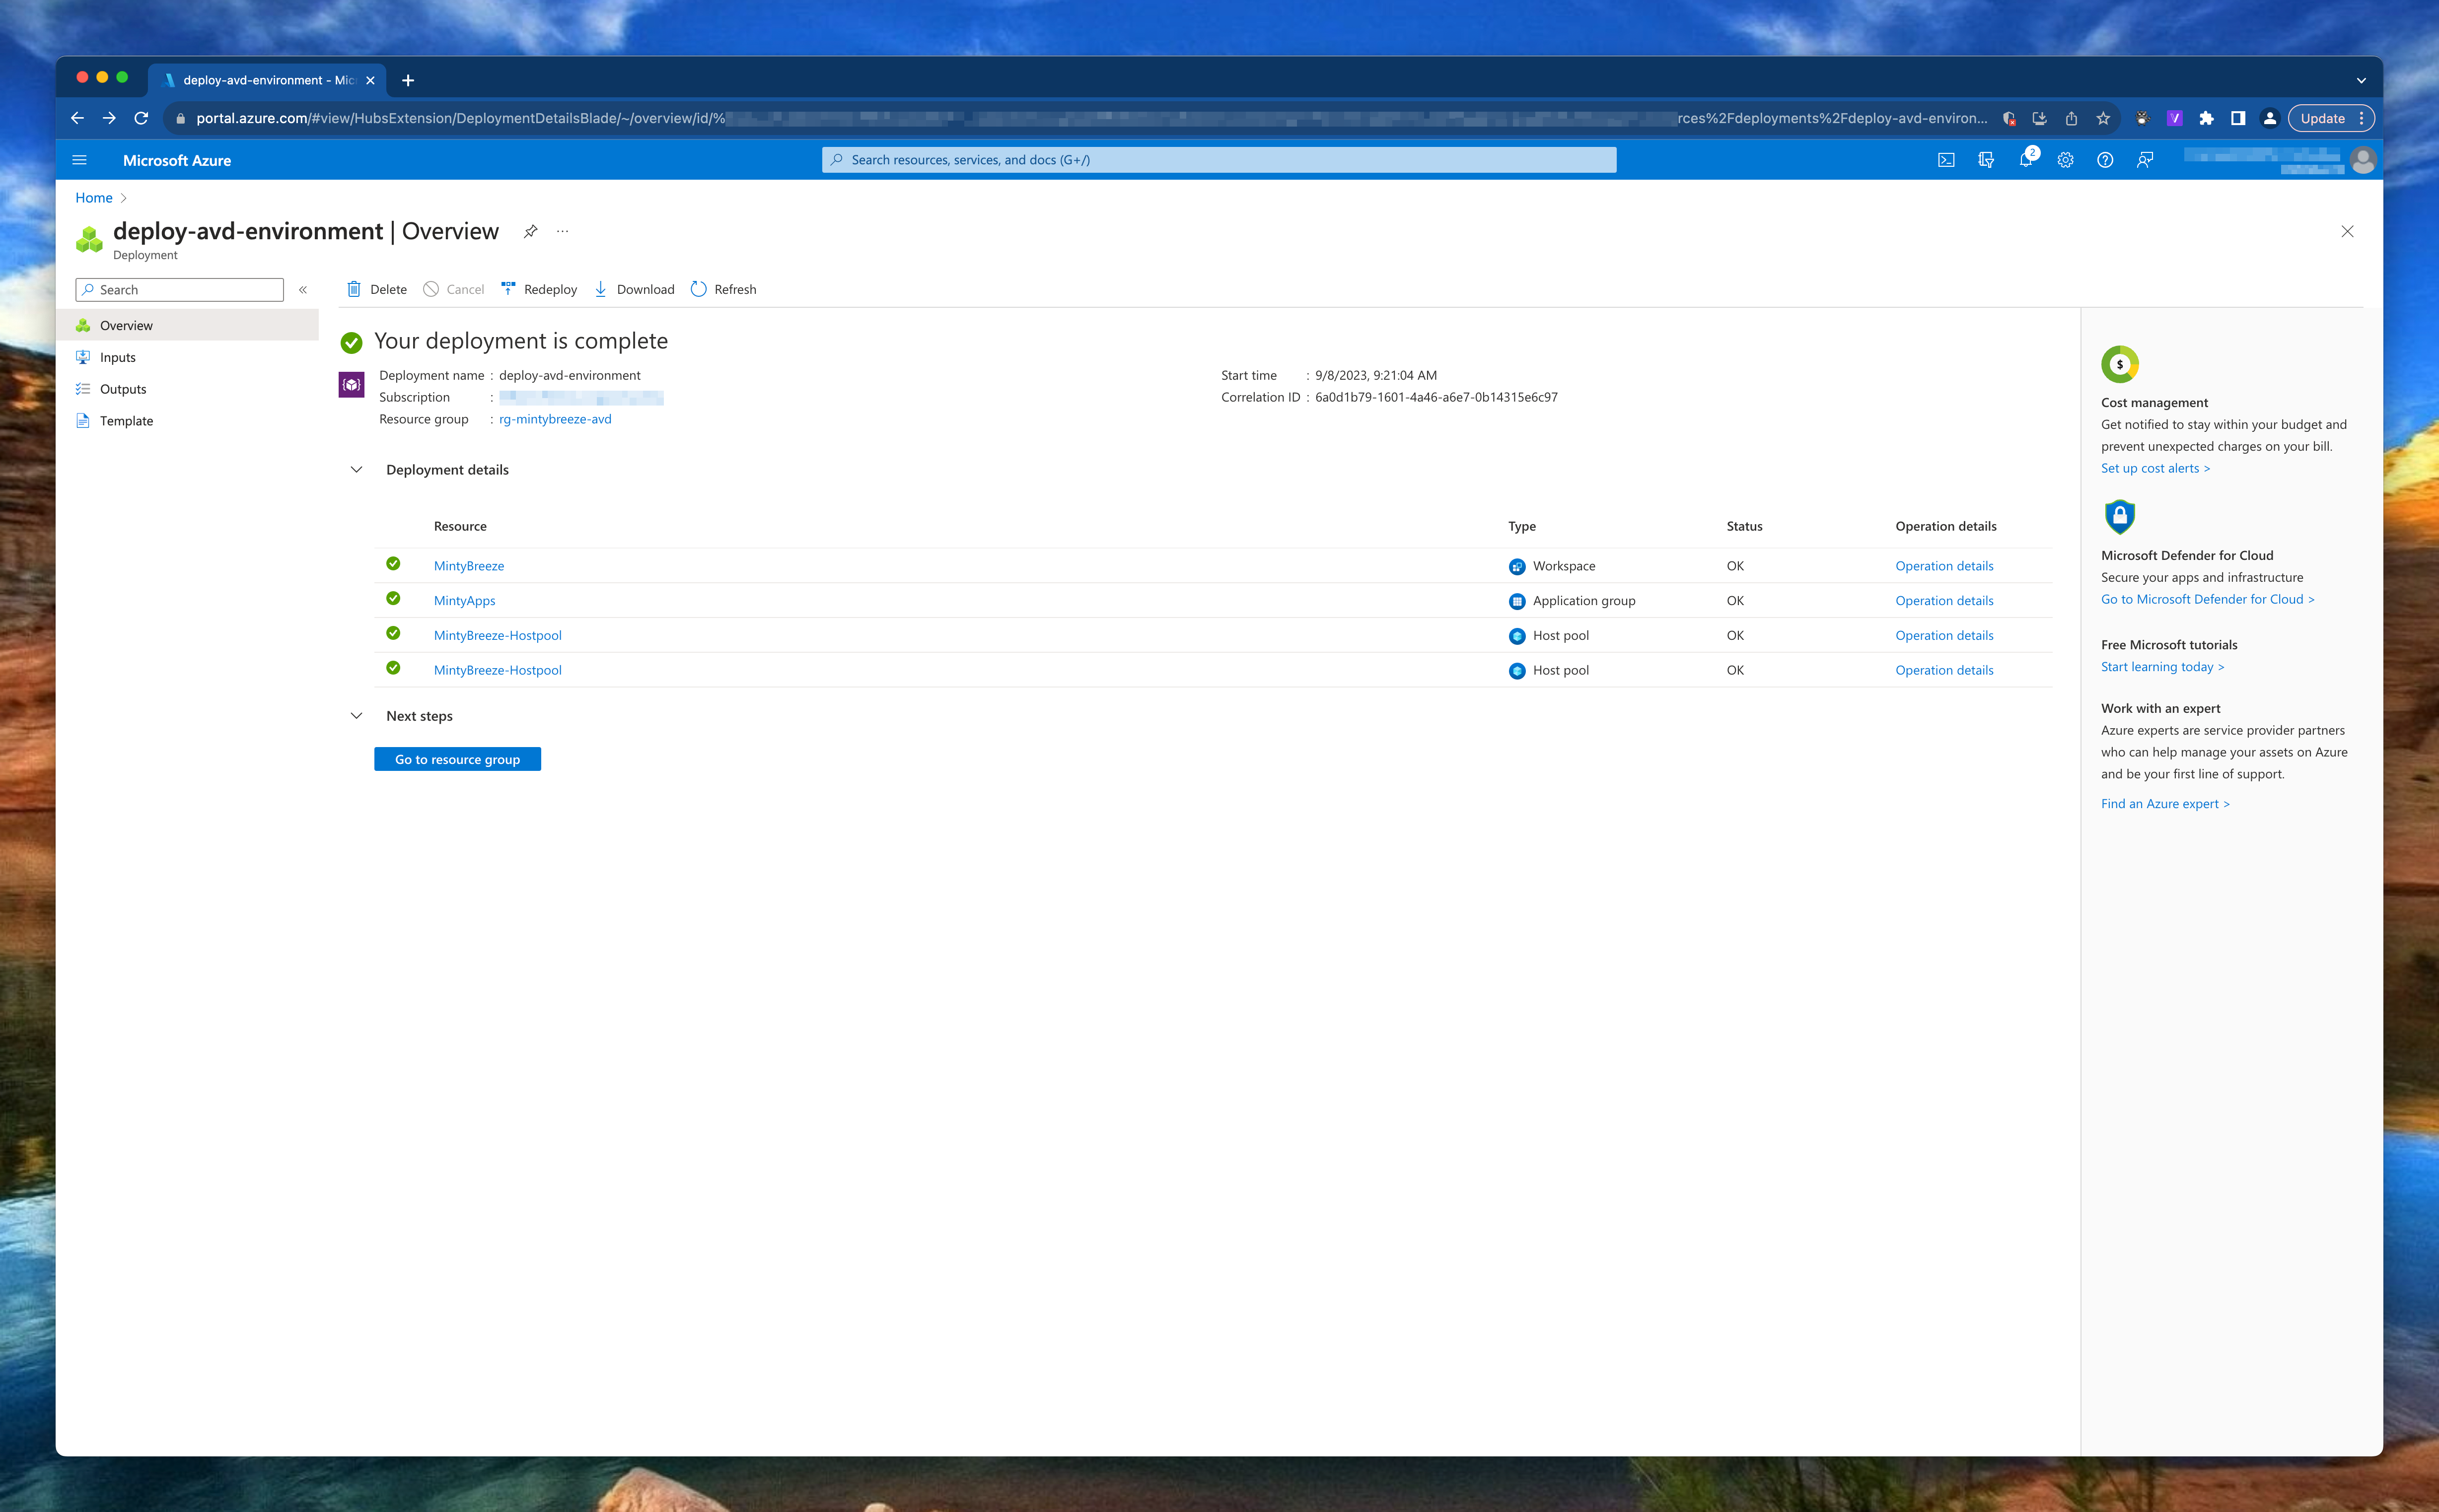Click the Help question mark icon
This screenshot has width=2439, height=1512.
pyautogui.click(x=2105, y=160)
